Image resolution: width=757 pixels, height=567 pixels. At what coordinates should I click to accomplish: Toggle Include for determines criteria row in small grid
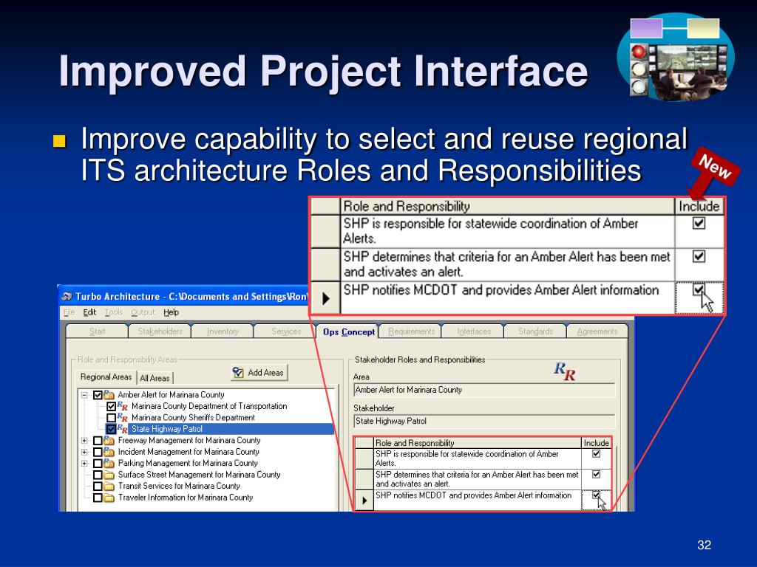(597, 475)
